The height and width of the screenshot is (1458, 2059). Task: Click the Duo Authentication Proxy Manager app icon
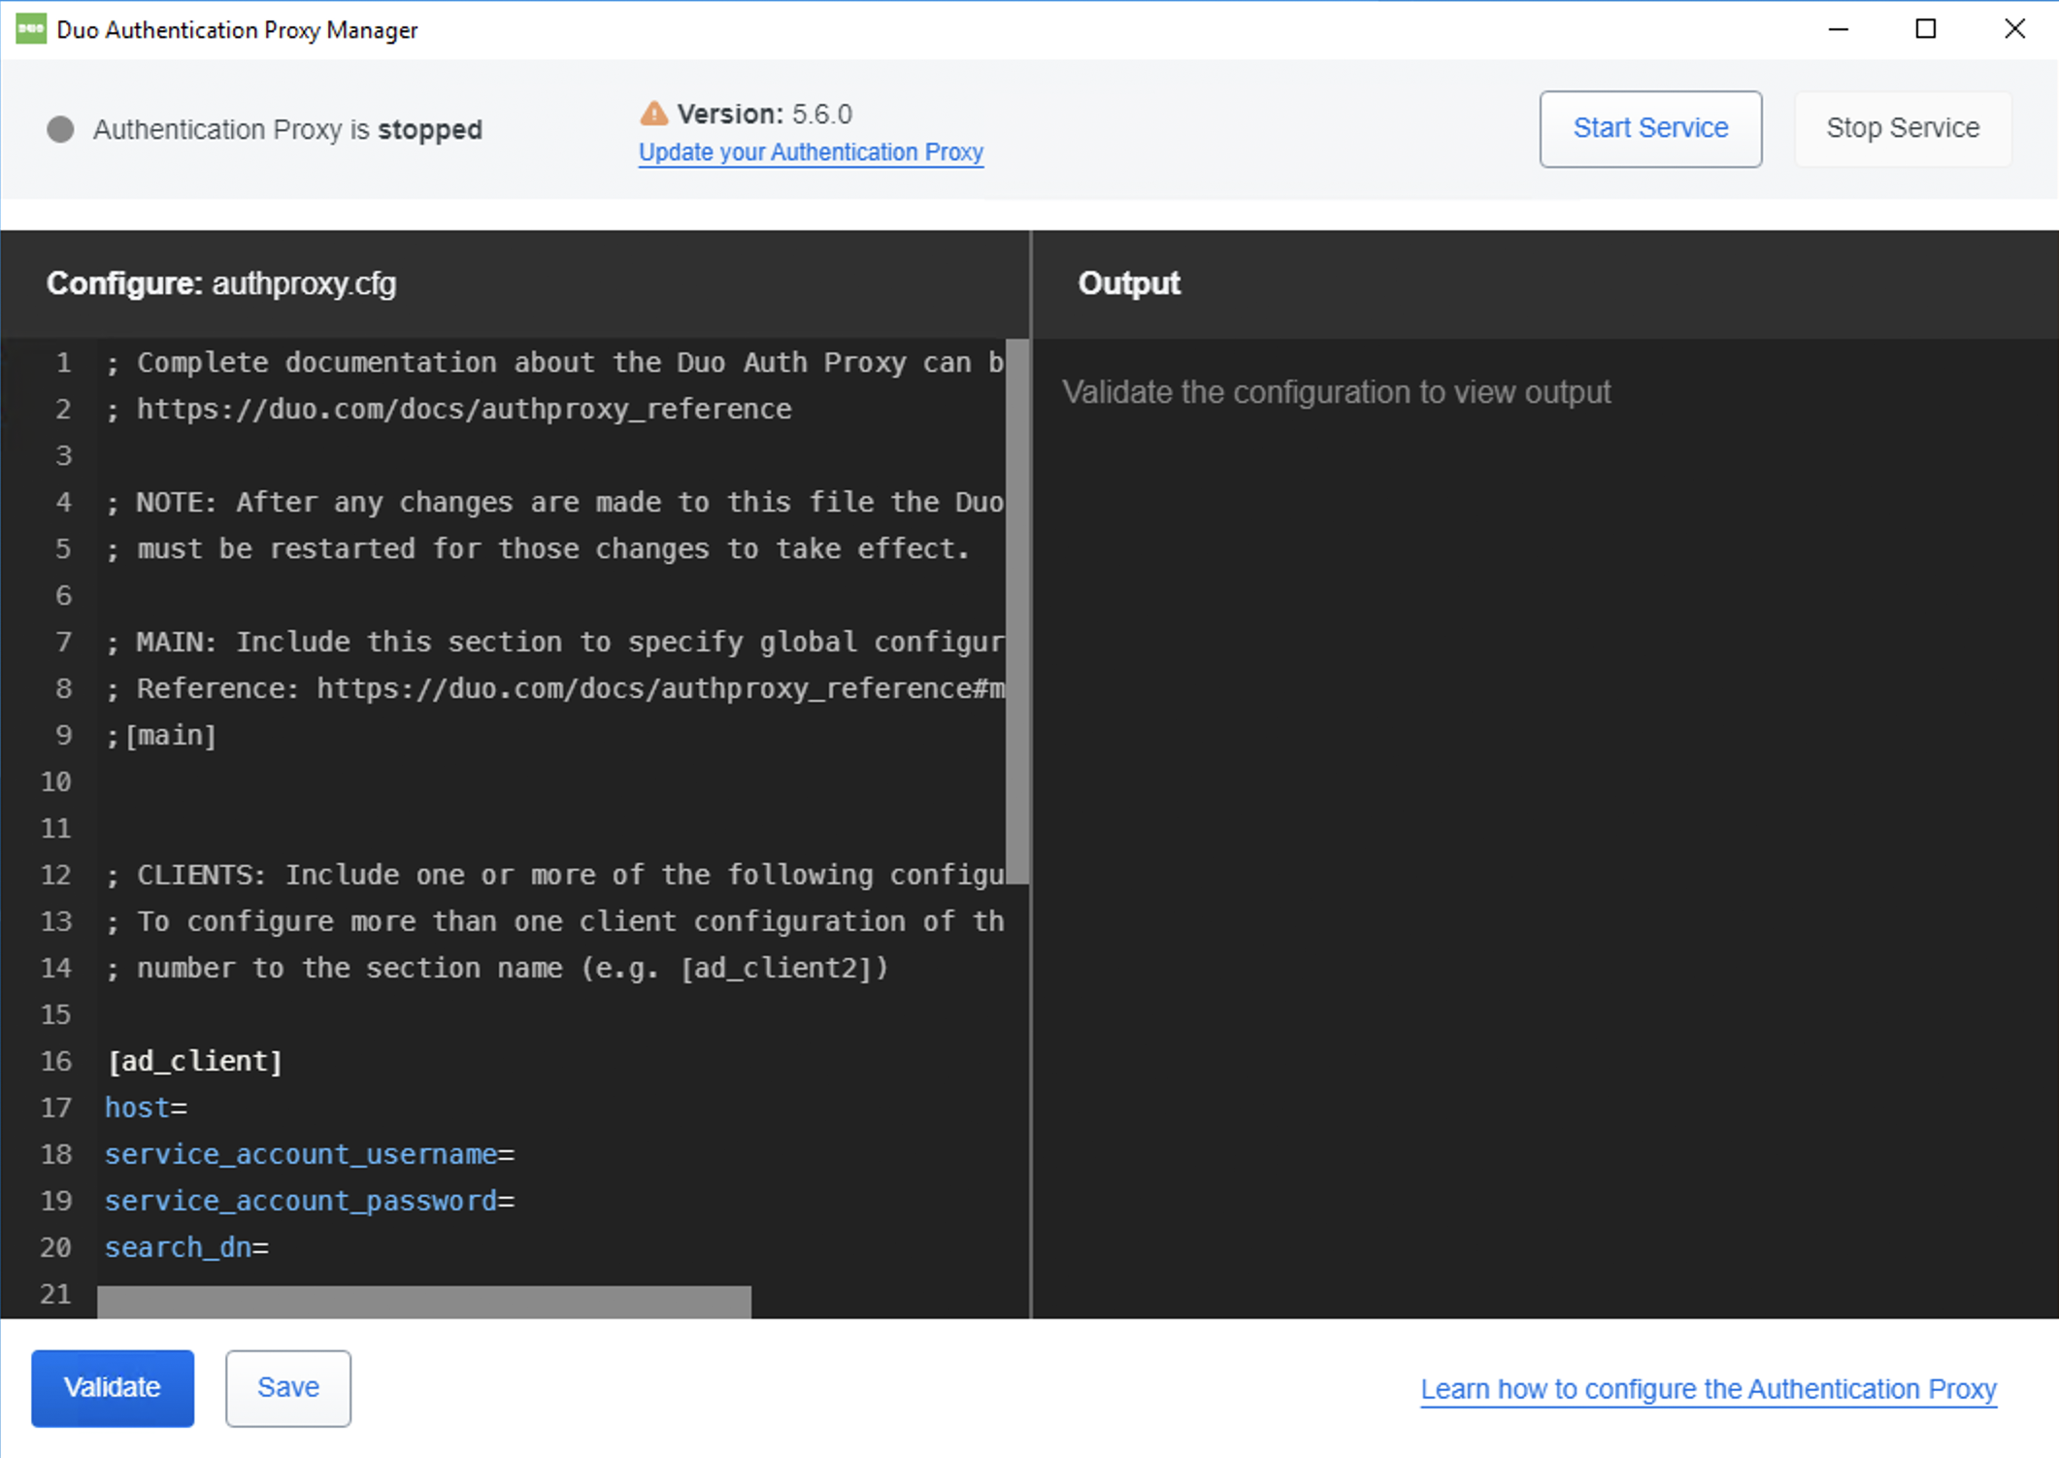point(29,29)
